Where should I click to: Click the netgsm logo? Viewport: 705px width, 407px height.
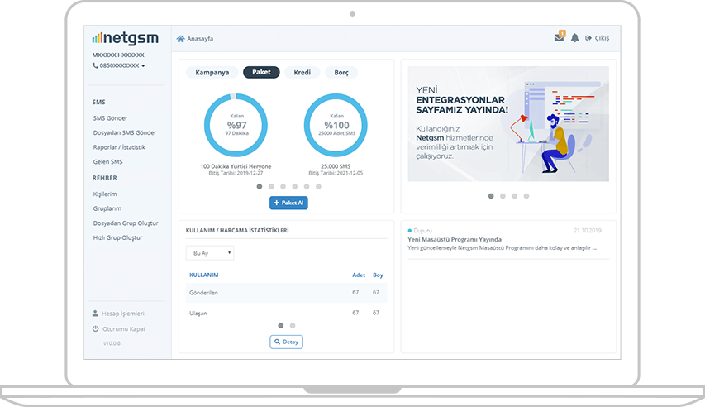point(126,38)
